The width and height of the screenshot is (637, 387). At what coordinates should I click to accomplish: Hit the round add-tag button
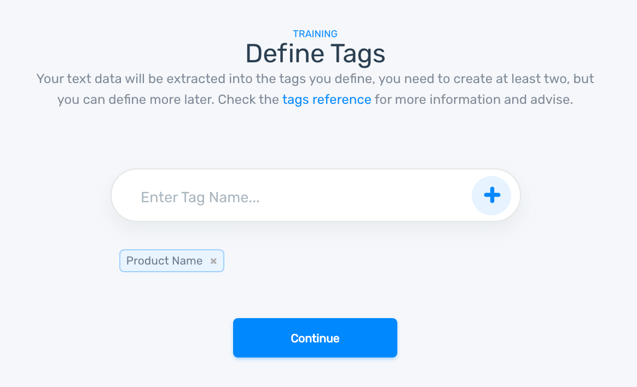491,195
